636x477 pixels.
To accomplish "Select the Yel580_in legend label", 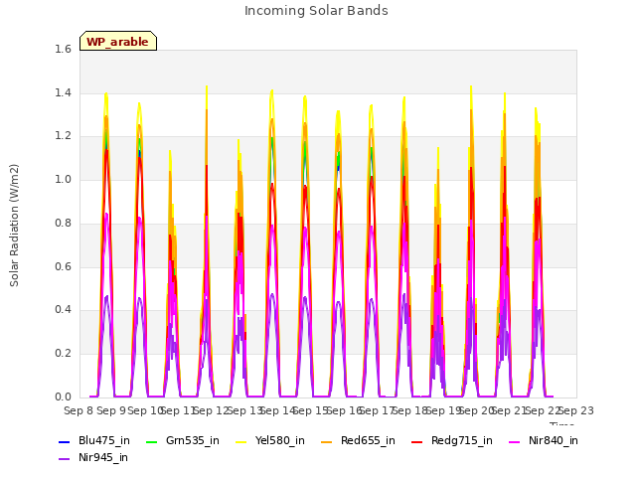I will coord(280,441).
